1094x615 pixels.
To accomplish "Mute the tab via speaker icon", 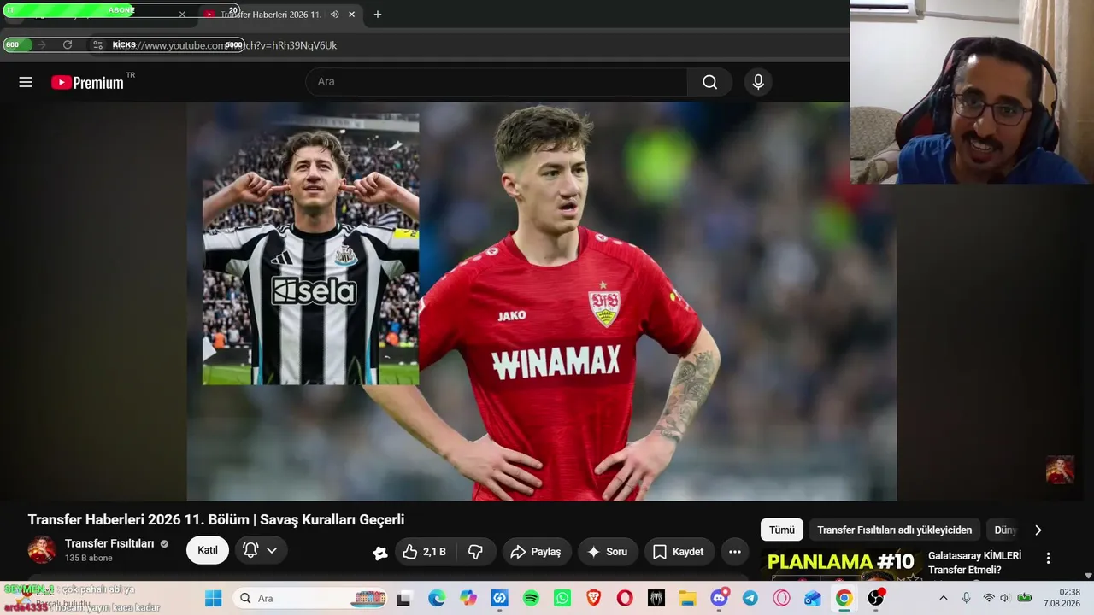I will coord(334,14).
